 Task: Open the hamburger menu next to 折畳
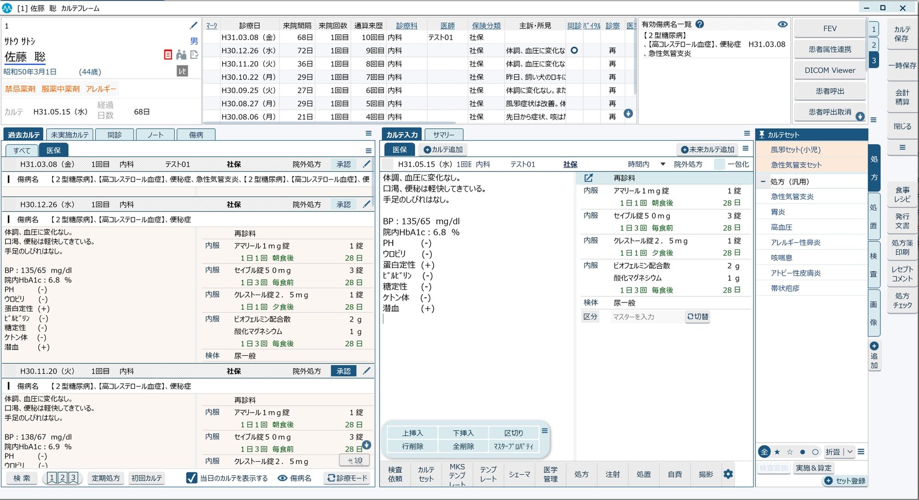[861, 452]
